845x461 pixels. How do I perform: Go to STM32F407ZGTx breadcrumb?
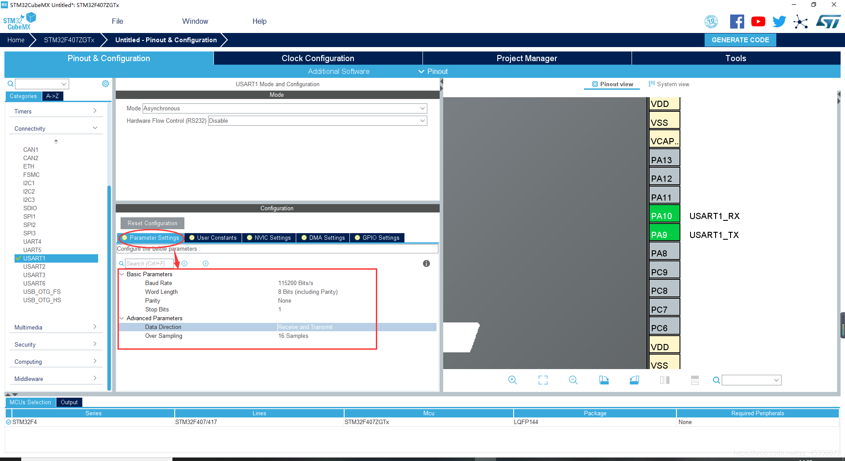click(69, 40)
